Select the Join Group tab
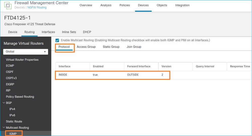Screen dimensions: 252x136 [x=134, y=47]
